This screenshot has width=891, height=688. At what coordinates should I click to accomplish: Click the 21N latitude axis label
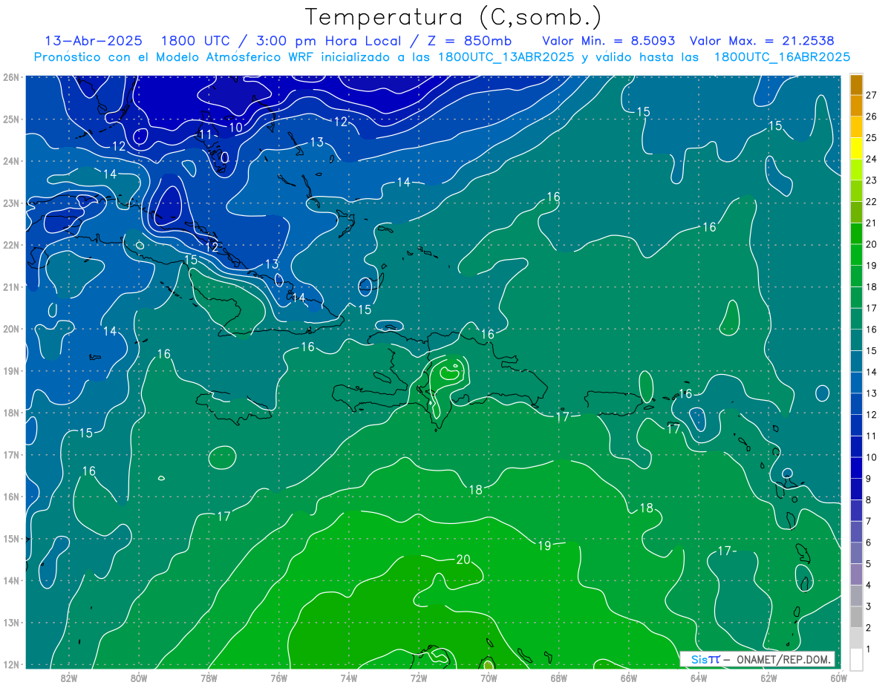click(x=10, y=286)
